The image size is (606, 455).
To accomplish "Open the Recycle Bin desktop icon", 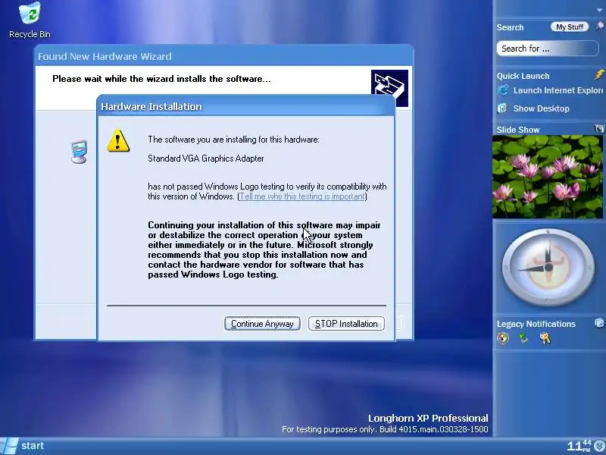I will click(x=30, y=20).
